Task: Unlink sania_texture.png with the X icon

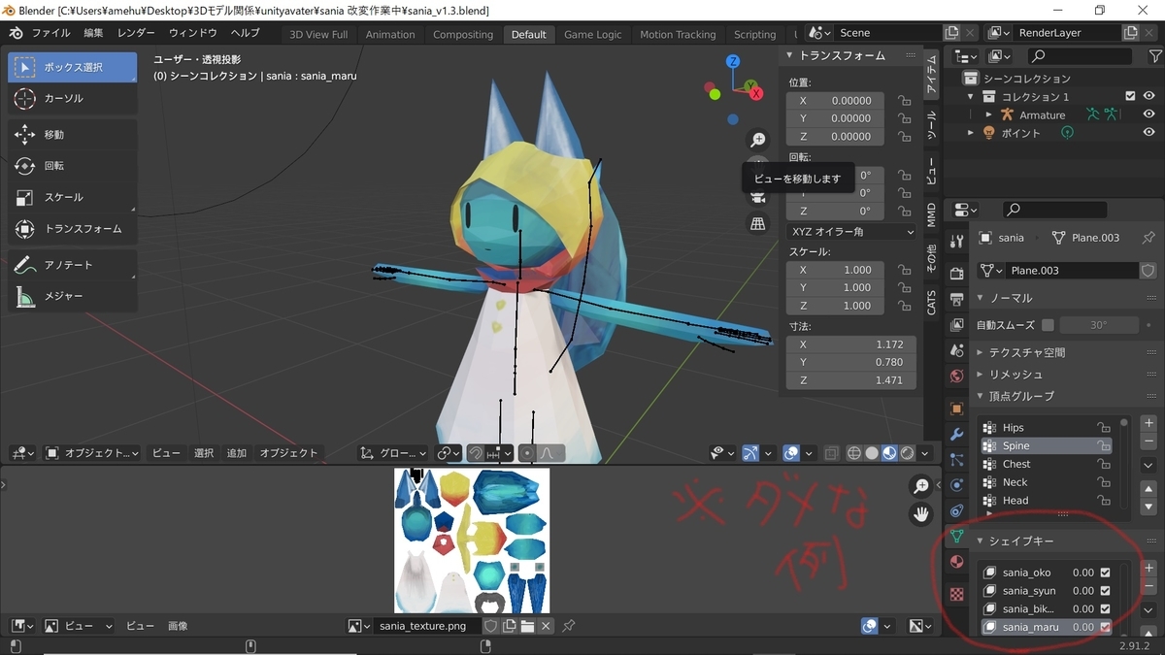Action: click(547, 626)
